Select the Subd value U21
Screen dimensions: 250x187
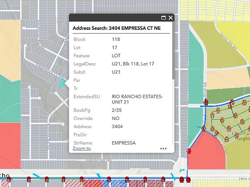[x=116, y=72]
